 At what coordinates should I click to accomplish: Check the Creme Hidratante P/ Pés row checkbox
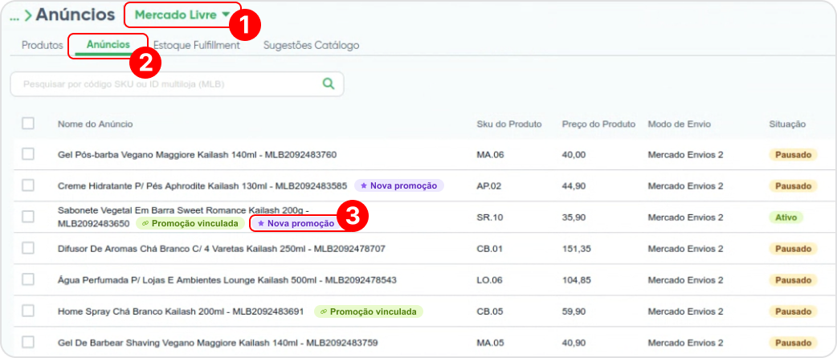(x=28, y=185)
